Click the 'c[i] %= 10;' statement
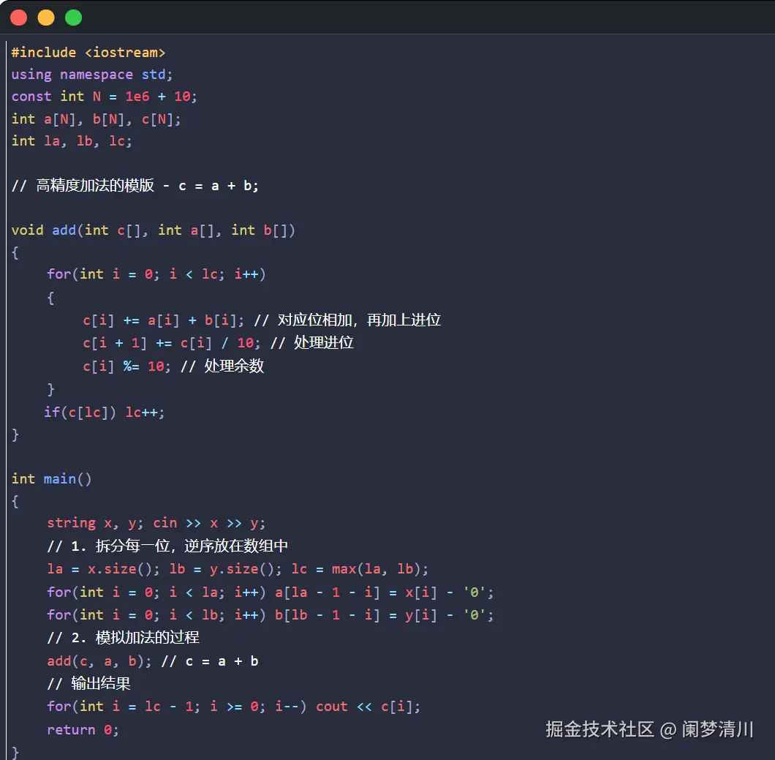 [126, 366]
